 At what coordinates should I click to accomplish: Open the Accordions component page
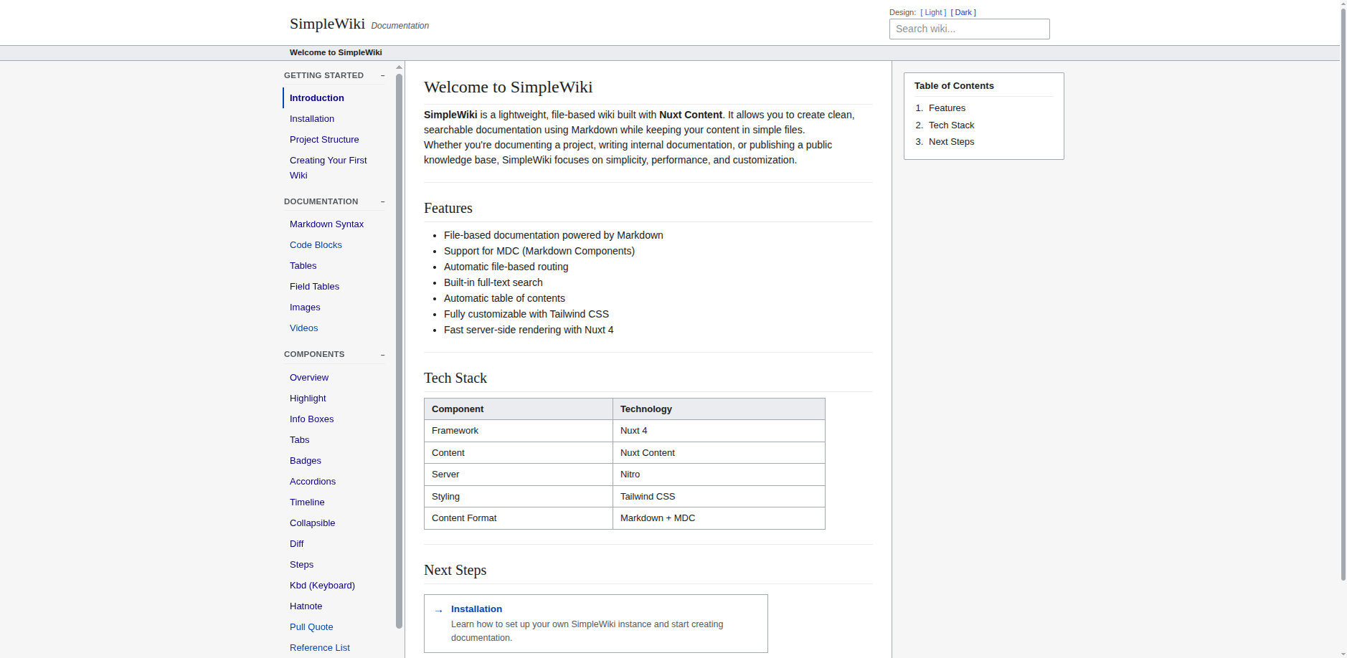tap(313, 482)
